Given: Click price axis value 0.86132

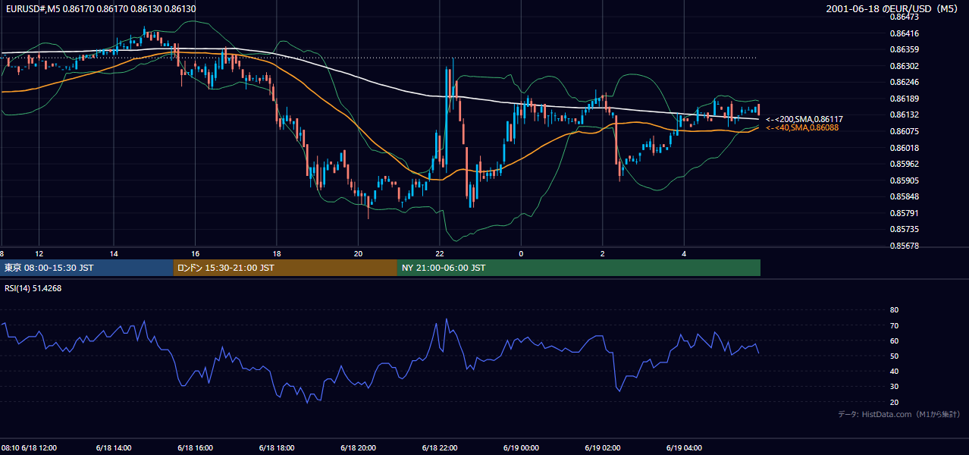Looking at the screenshot, I should click(x=904, y=115).
